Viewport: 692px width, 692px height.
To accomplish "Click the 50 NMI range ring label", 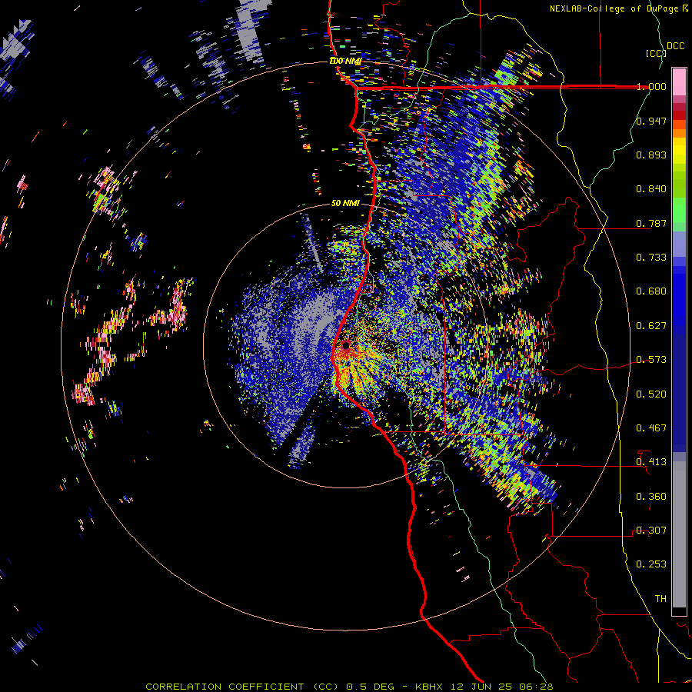I will click(x=345, y=204).
